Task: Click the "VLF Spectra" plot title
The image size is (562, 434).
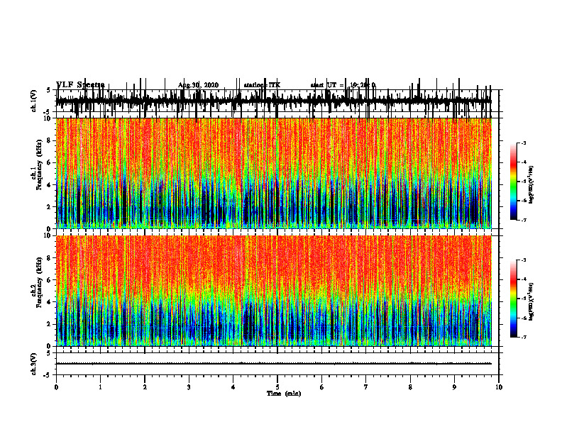Action: 80,85
